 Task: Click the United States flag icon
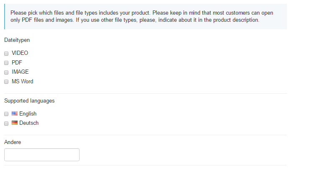(15, 113)
